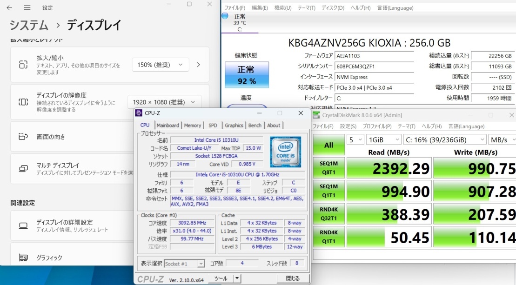The width and height of the screenshot is (516, 285).
Task: Click the 閉じる button in CPU-Z
Action: [x=293, y=278]
